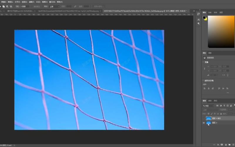The width and height of the screenshot is (235, 147).
Task: Click the align vertical centers icon
Action: click(223, 88)
